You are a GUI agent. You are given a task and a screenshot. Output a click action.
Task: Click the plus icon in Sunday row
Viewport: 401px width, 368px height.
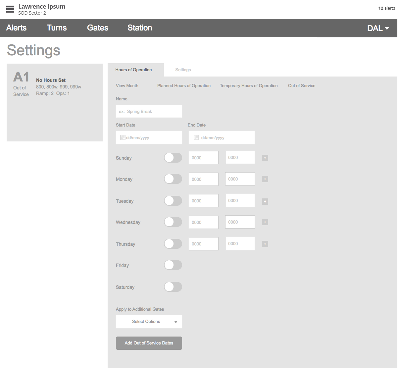(x=265, y=158)
